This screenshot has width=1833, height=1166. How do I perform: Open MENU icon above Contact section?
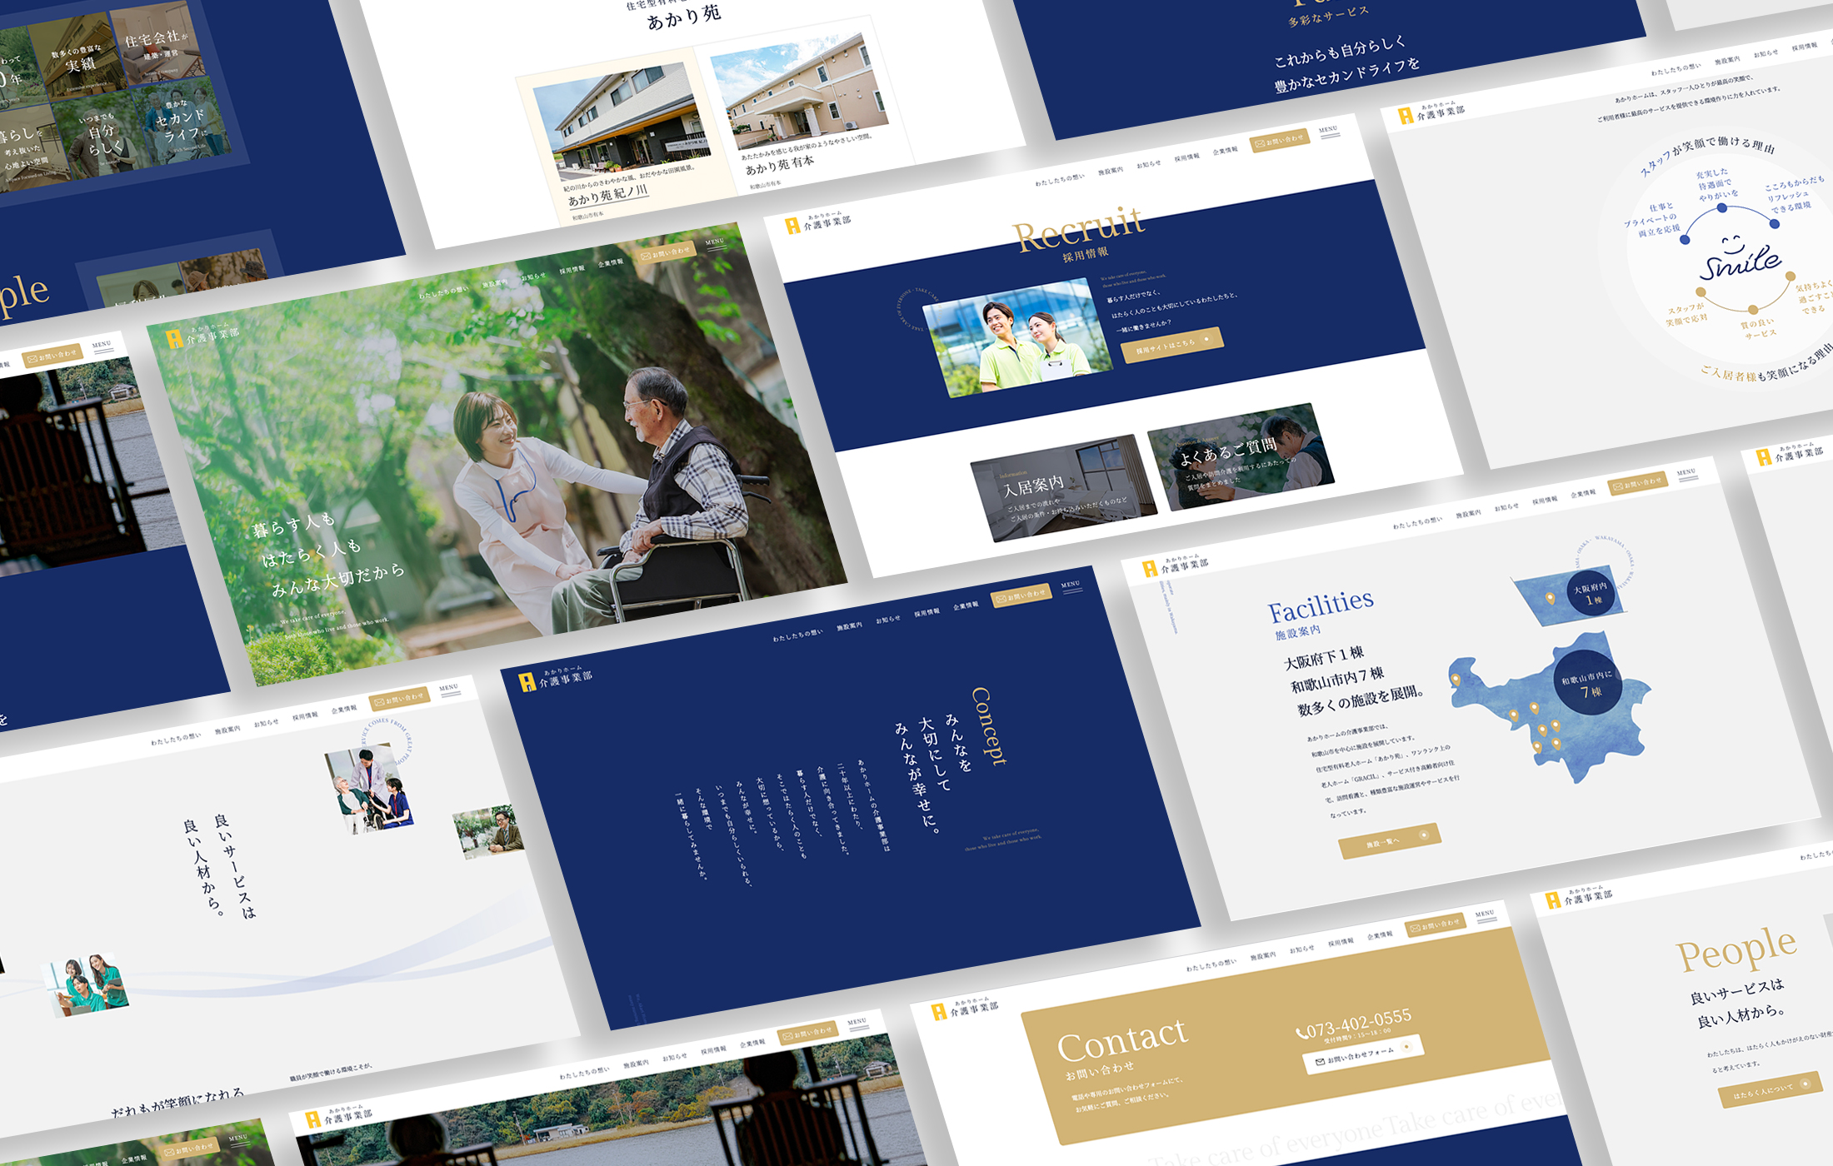click(1485, 916)
